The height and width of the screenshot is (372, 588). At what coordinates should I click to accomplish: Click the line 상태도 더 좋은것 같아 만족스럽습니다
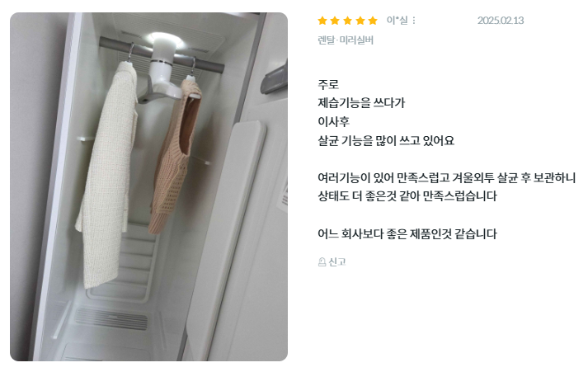click(x=407, y=195)
